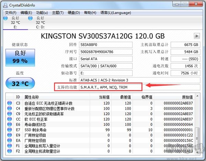This screenshot has width=206, height=161.
Task: Click the host reads value 6675 GB
Action: [185, 45]
